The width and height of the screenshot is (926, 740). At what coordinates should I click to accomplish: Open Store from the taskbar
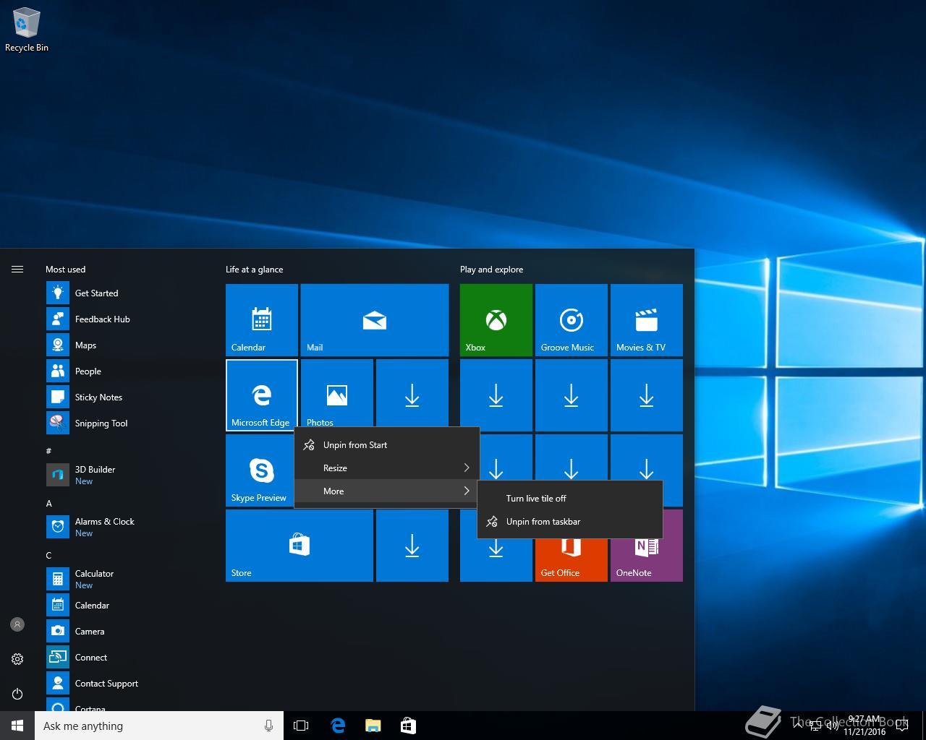pos(408,726)
